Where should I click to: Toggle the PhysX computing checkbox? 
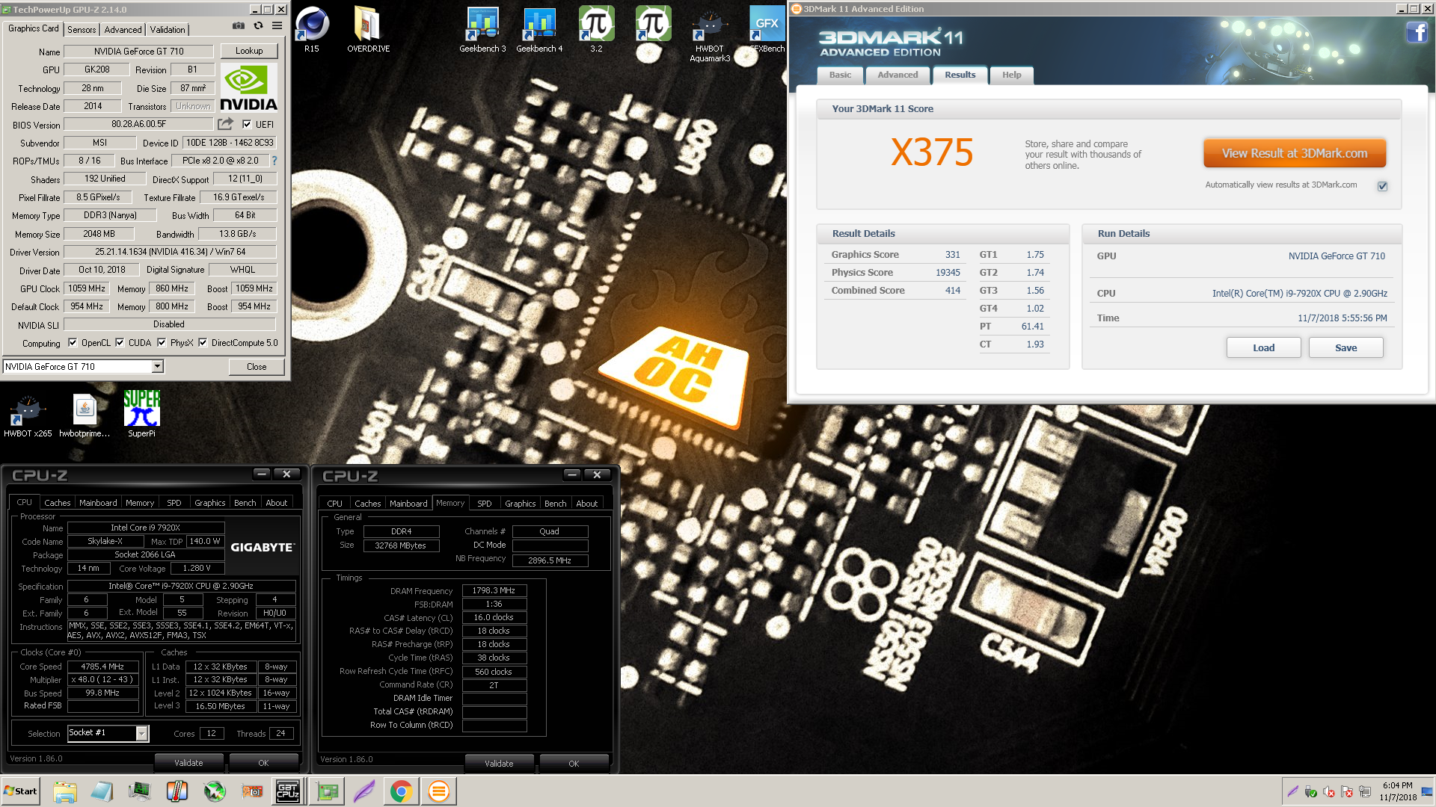[x=162, y=343]
